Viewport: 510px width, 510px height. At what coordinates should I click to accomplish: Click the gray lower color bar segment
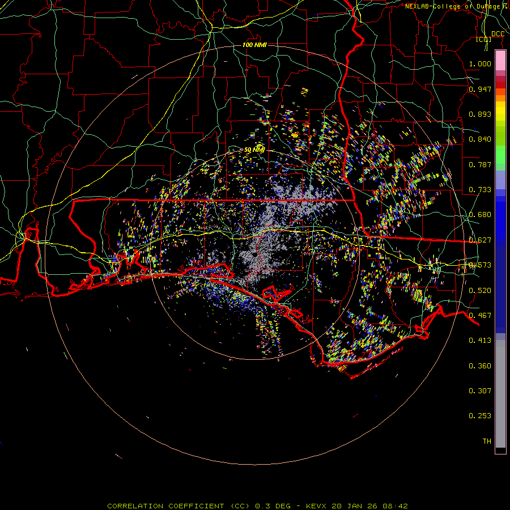click(x=500, y=394)
